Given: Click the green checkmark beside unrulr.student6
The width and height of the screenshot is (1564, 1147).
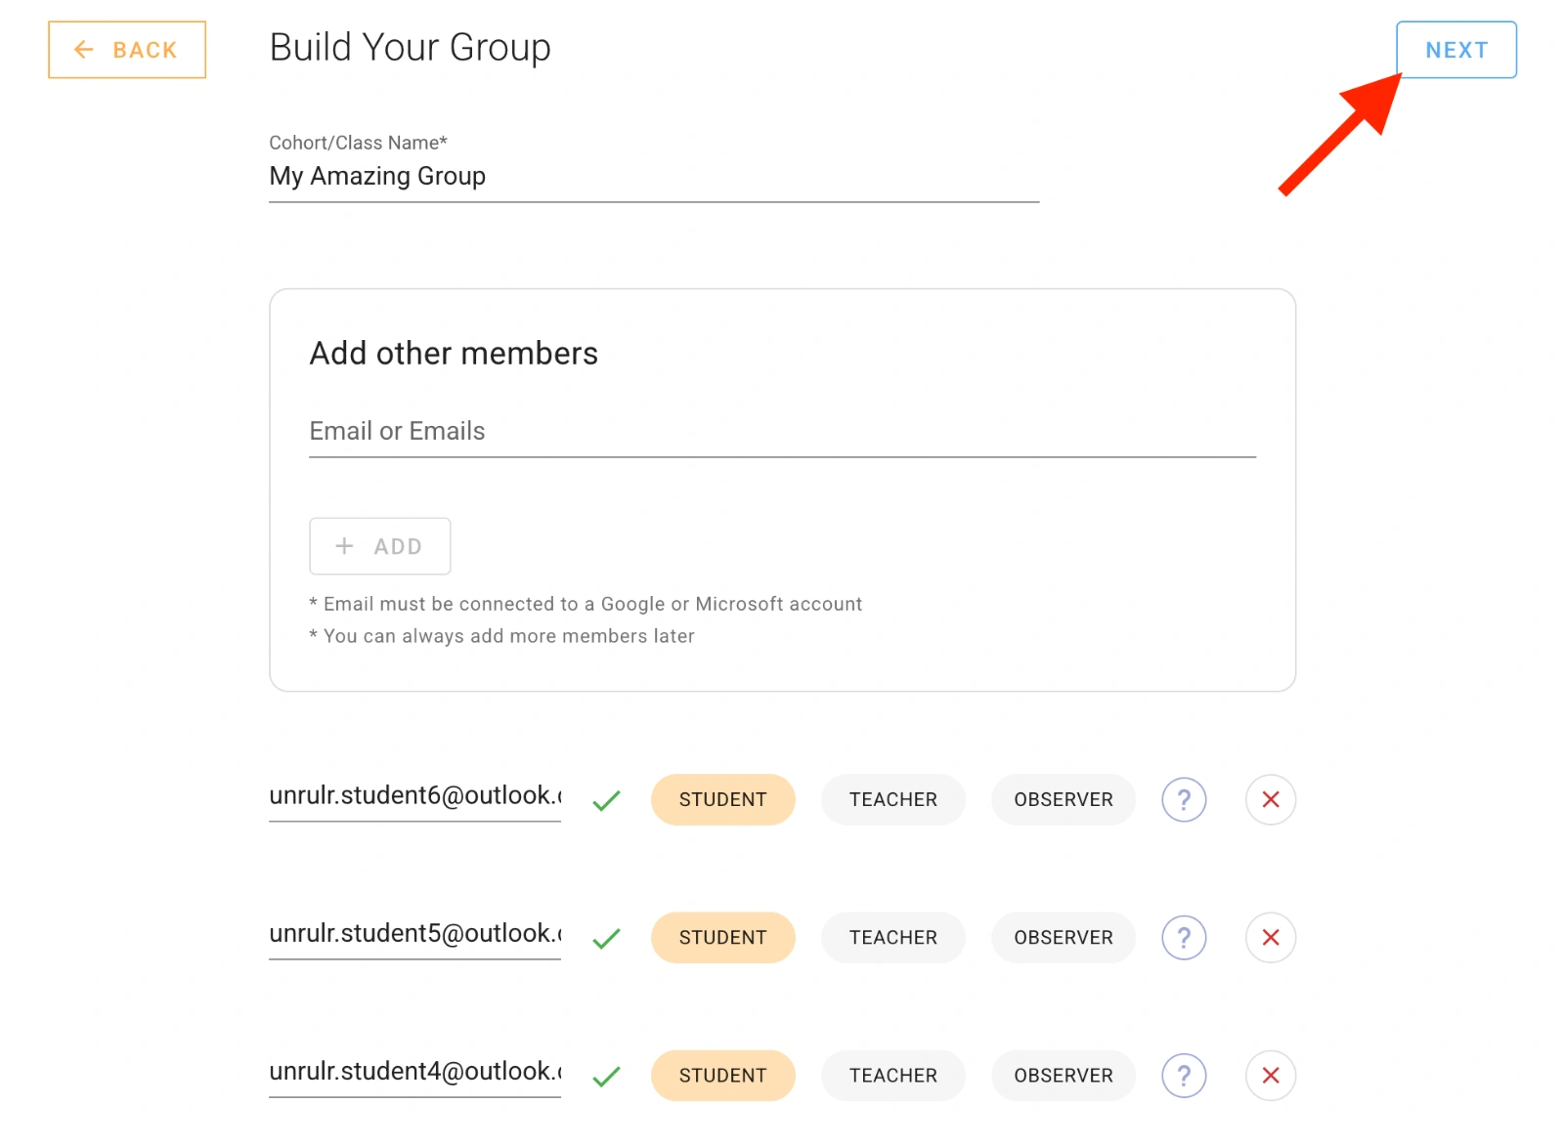Looking at the screenshot, I should point(606,800).
